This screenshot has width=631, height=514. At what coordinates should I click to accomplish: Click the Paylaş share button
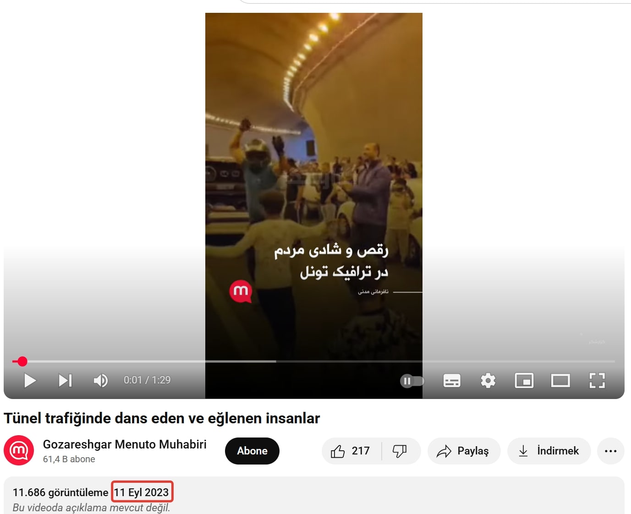pyautogui.click(x=463, y=451)
